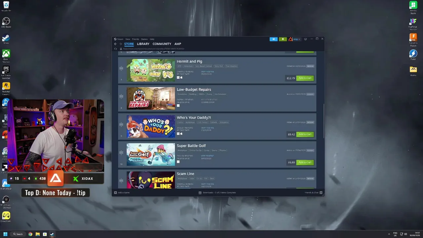423x238 pixels.
Task: Click the Steam wishlist vertical scrollbar
Action: (x=324, y=121)
